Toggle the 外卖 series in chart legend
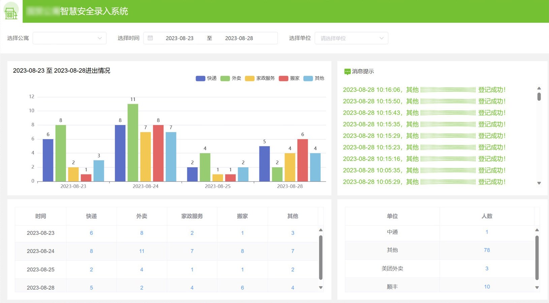 coord(231,78)
